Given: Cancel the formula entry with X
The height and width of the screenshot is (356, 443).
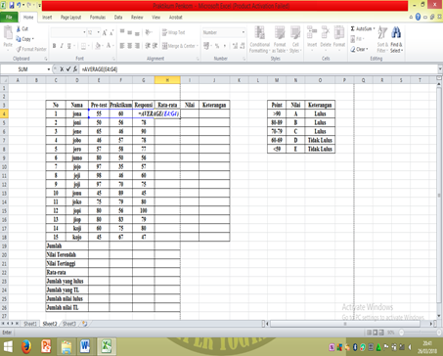Looking at the screenshot, I should coord(62,69).
